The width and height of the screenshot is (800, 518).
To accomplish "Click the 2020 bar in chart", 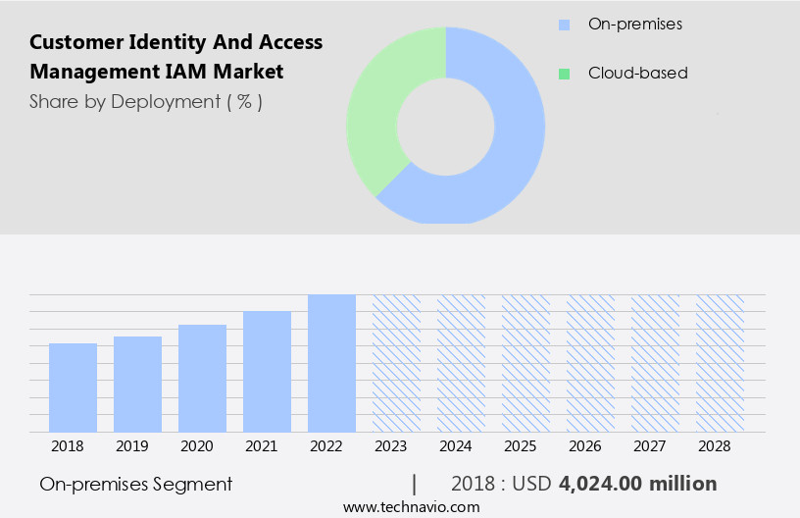I will click(x=202, y=378).
